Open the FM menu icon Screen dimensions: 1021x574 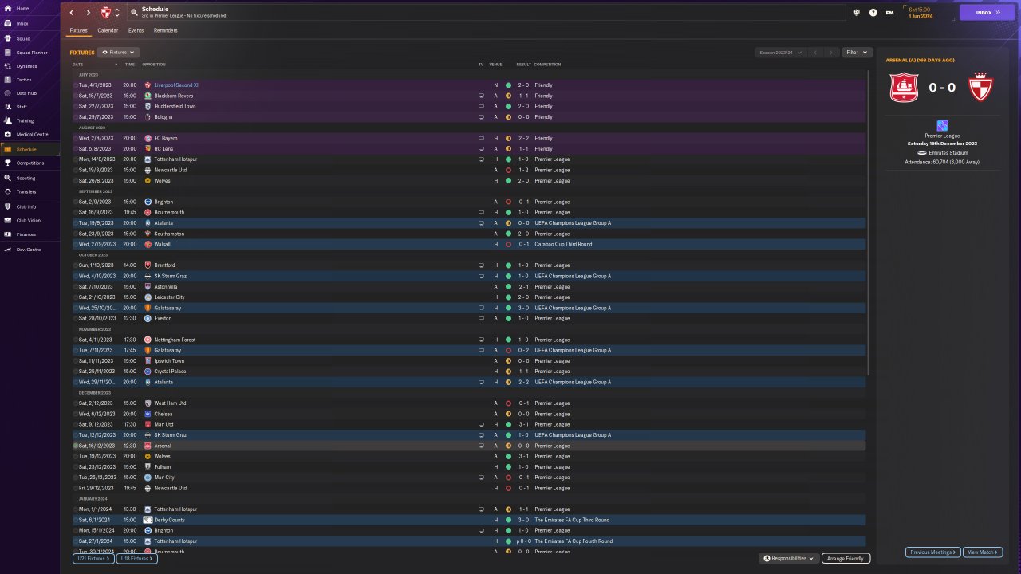(x=889, y=13)
